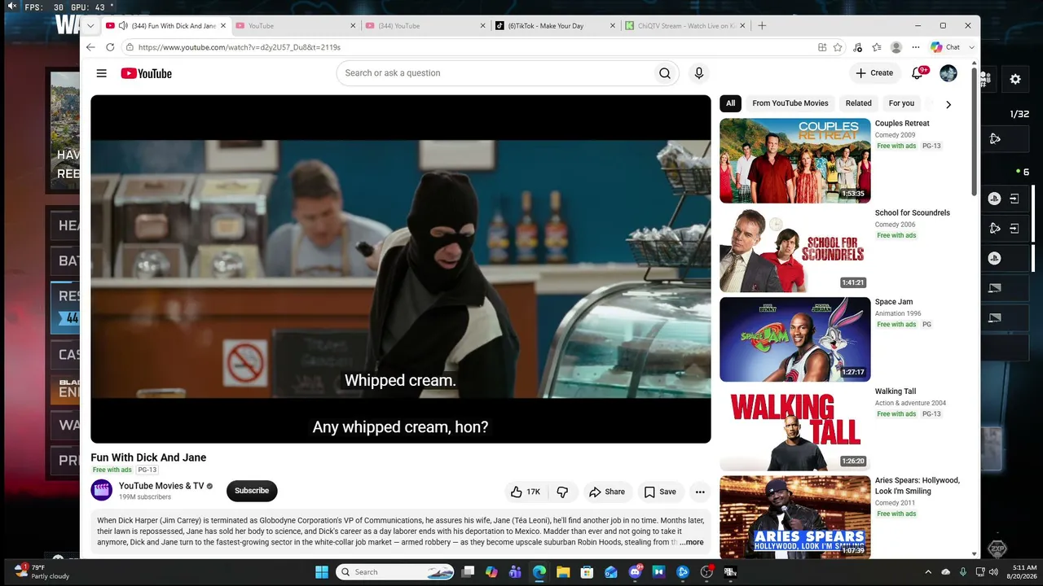Dislike the Fun With Dick And Jane video

(x=562, y=492)
